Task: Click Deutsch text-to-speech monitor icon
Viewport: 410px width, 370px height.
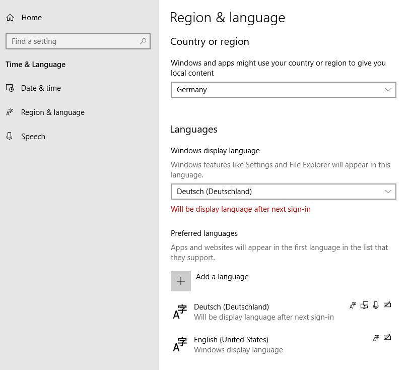Action: 364,305
